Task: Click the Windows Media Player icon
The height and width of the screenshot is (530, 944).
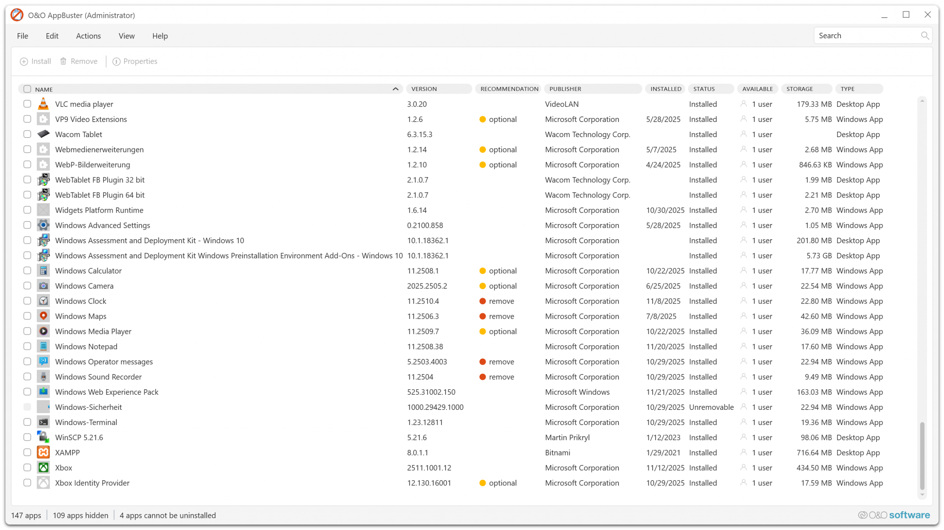Action: pos(43,331)
